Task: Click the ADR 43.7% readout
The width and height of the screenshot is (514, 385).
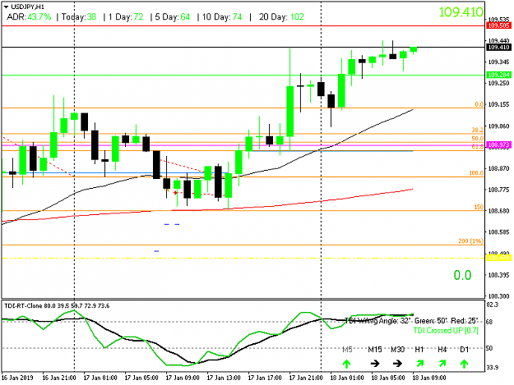Action: 29,16
